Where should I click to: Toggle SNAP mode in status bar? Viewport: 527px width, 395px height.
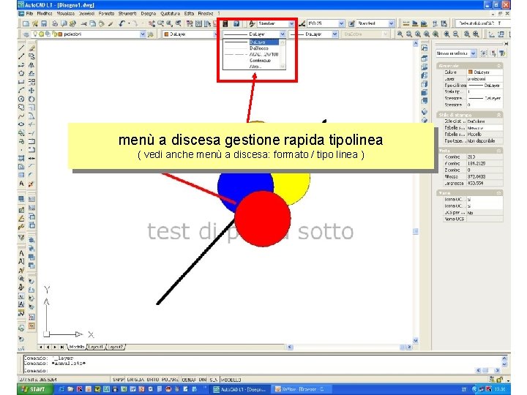119,380
